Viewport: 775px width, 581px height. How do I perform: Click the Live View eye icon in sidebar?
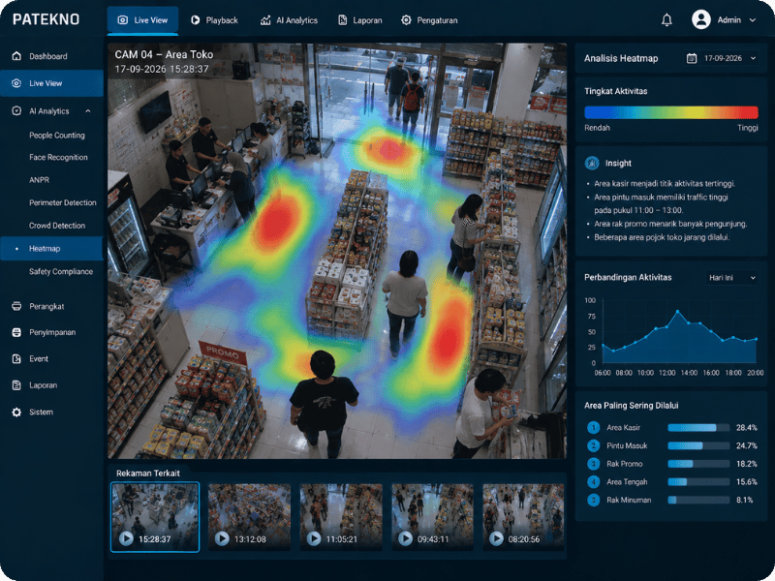(x=16, y=83)
